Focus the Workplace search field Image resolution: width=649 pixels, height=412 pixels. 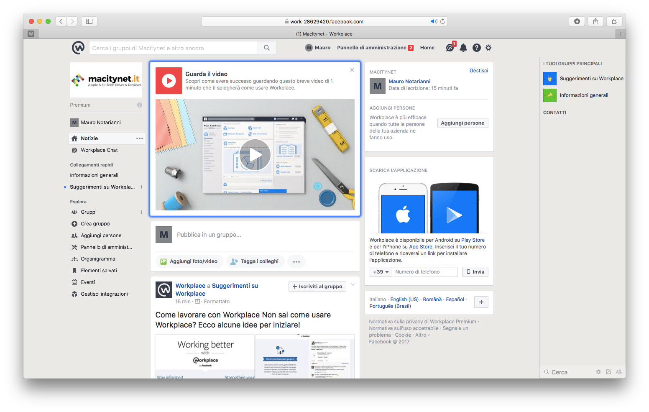point(173,48)
